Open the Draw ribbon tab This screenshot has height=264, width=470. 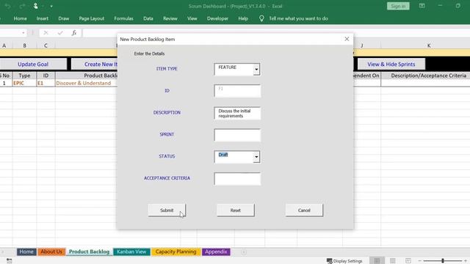[x=64, y=18]
